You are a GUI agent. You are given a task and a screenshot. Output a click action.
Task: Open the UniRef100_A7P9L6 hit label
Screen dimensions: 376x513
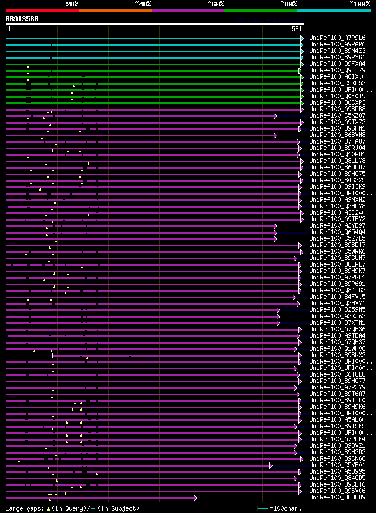coord(337,38)
